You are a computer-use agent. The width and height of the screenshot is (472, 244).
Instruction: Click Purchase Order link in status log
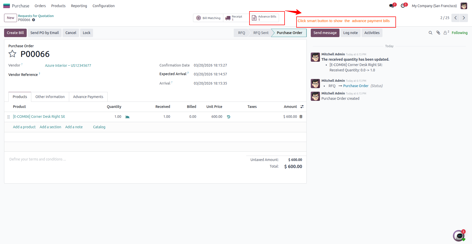coord(356,86)
